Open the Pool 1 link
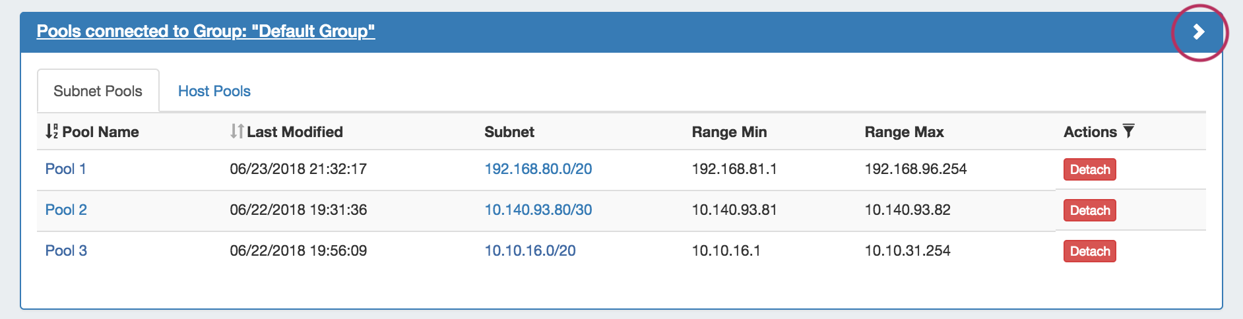Viewport: 1243px width, 319px height. 65,169
